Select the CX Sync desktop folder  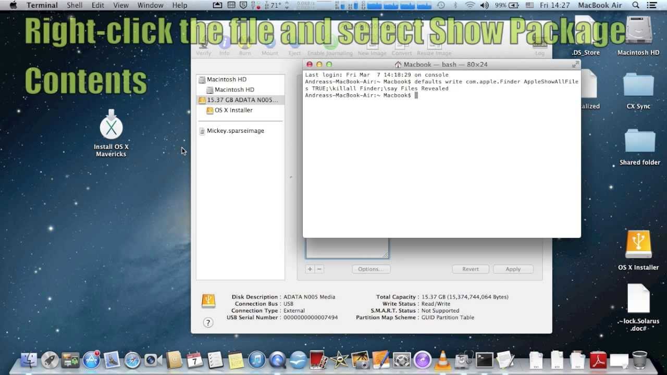638,92
